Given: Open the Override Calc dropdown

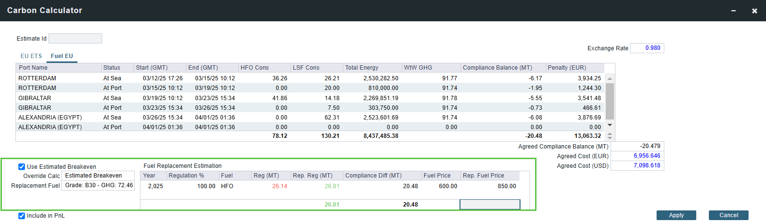Looking at the screenshot, I should click(x=98, y=176).
